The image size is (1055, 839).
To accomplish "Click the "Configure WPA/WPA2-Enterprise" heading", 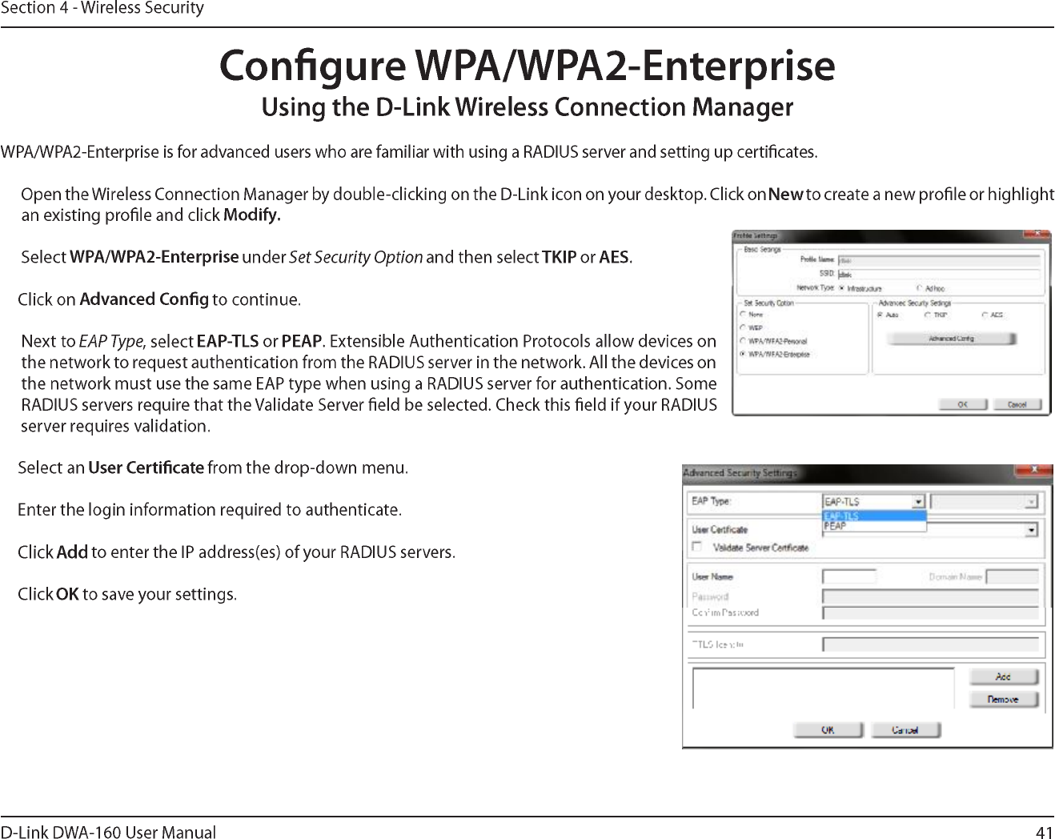I will (527, 66).
